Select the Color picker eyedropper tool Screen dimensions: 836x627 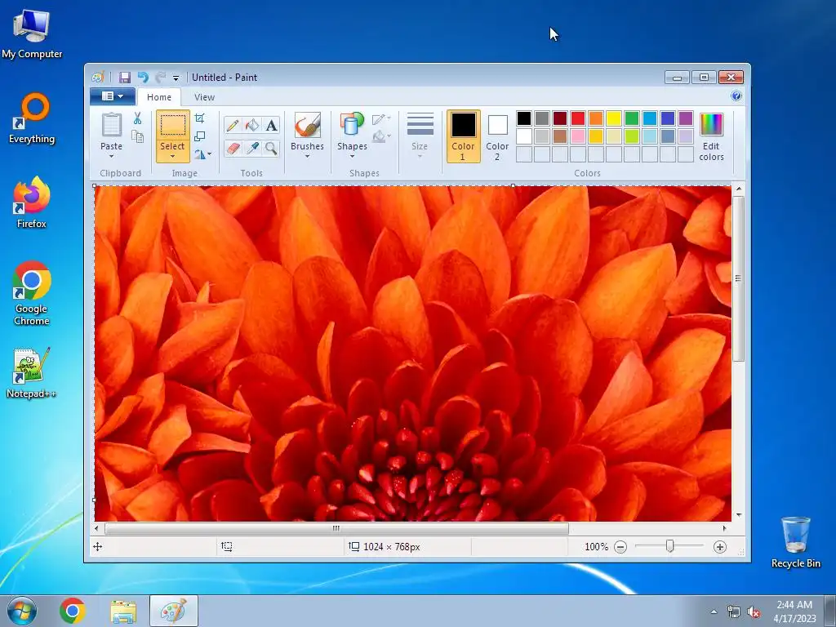pyautogui.click(x=252, y=148)
